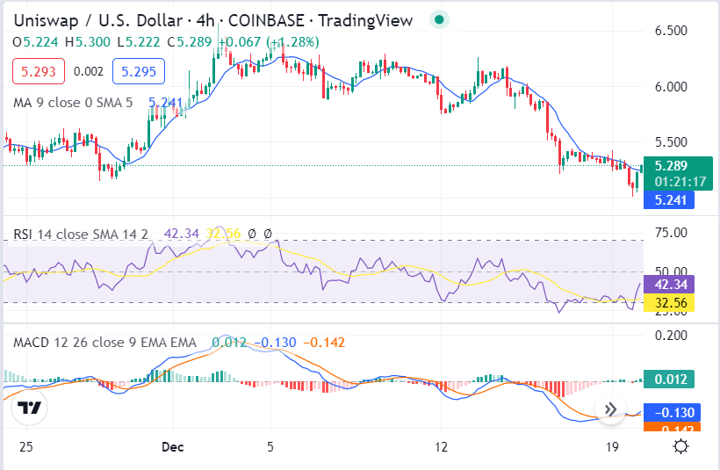Viewport: 720px width, 470px height.
Task: Click the RSI 14 close SMA 14 2 legend
Action: tap(81, 235)
